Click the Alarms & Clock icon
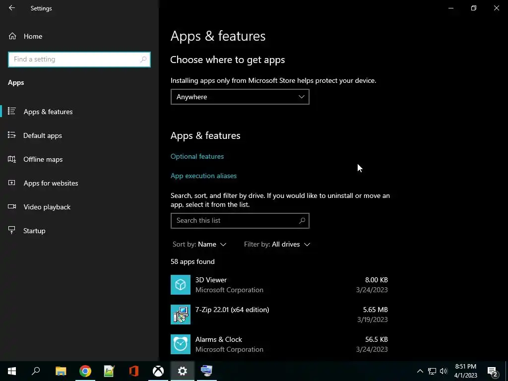 (x=181, y=344)
